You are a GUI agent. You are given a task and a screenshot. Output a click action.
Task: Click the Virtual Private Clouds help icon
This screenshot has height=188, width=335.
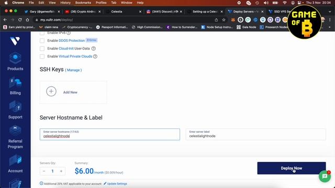click(x=95, y=56)
